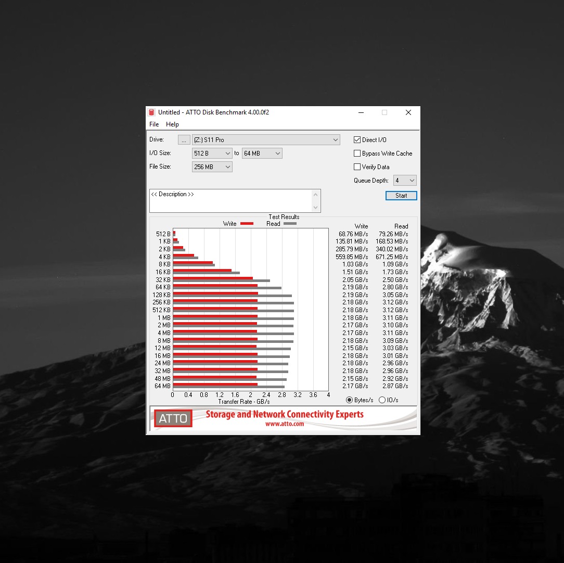Minimize the ATTO Disk Benchmark window
The width and height of the screenshot is (564, 563).
tap(361, 112)
